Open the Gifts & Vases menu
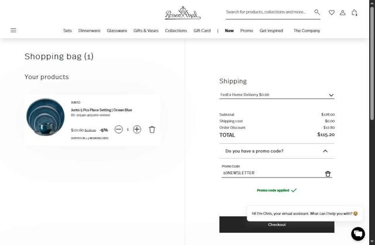This screenshot has width=375, height=245. [x=146, y=30]
